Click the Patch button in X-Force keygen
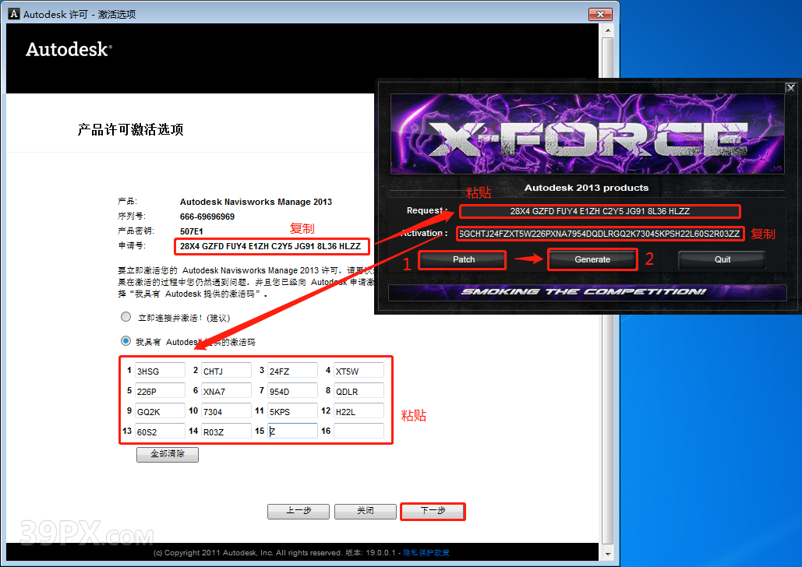Viewport: 802px width, 567px height. pyautogui.click(x=461, y=260)
